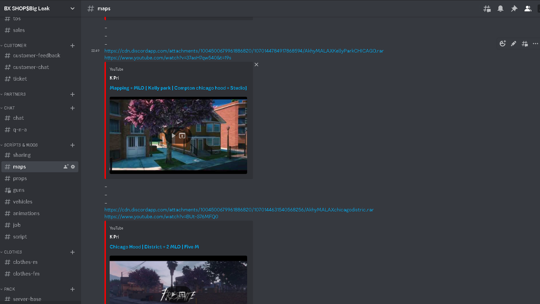This screenshot has height=304, width=540.
Task: Collapse the PACK category
Action: [x=10, y=289]
